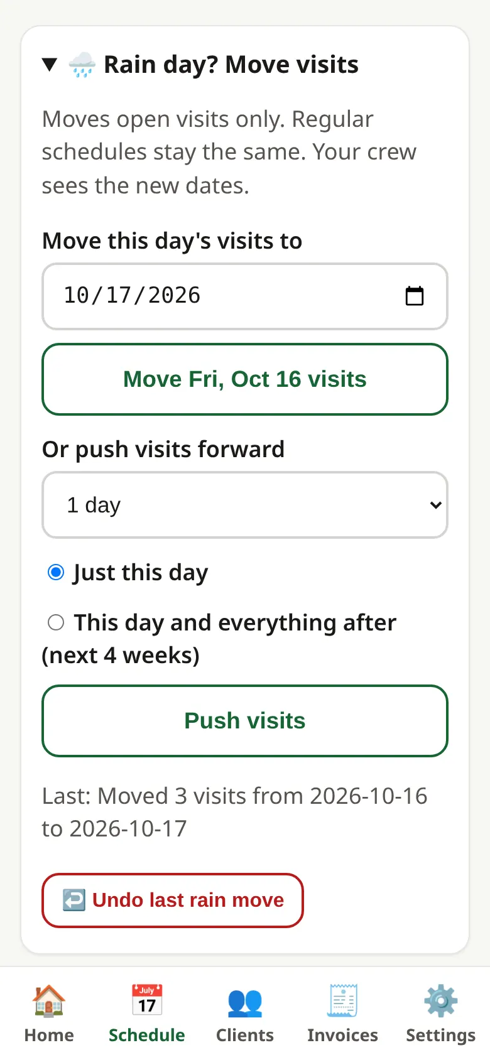Switch to the Invoices tab label

(342, 1035)
